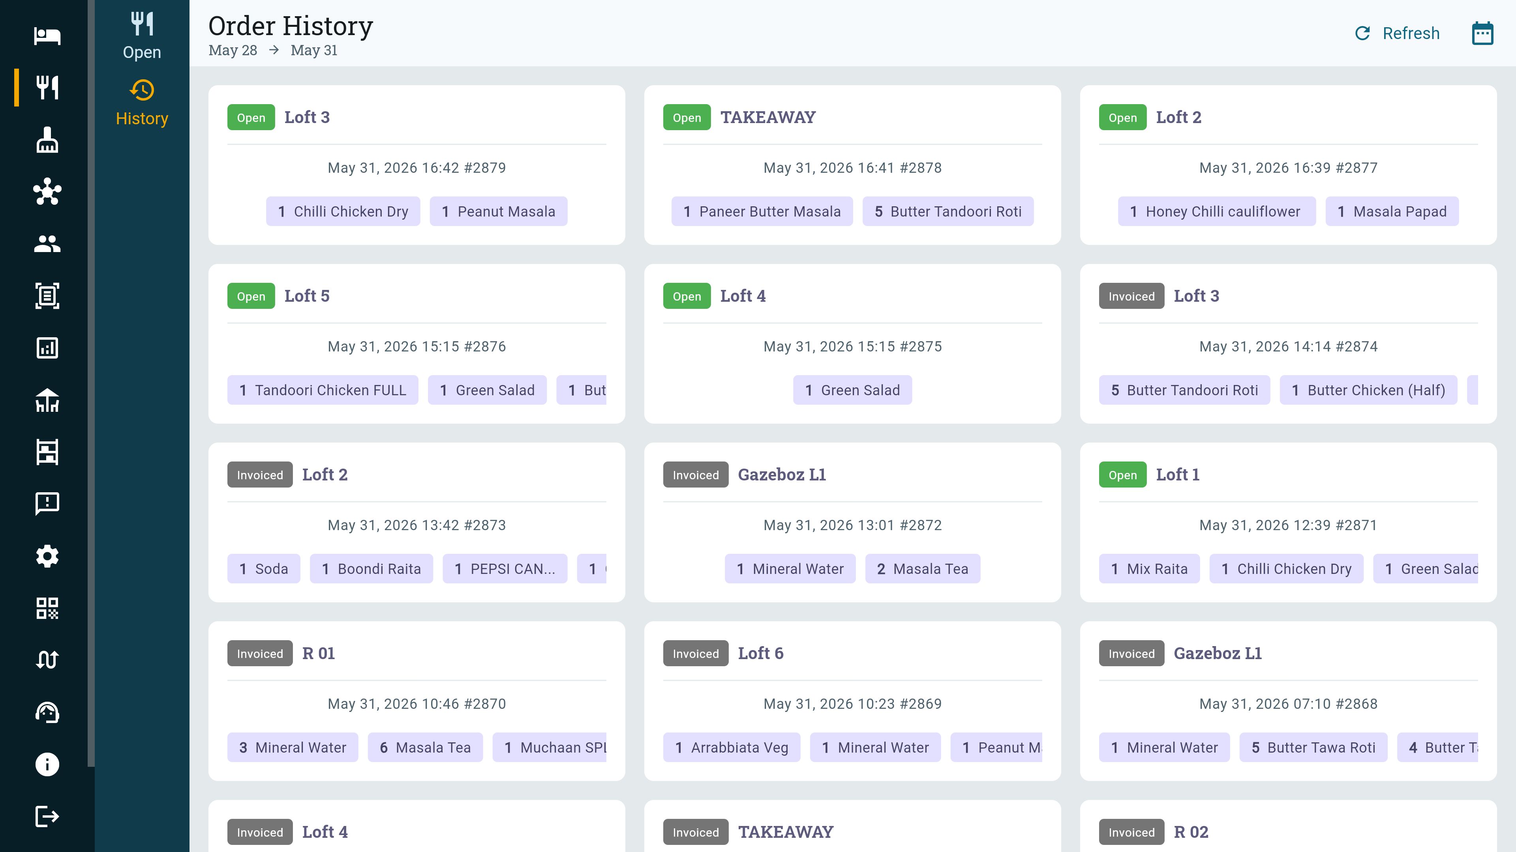Select Paneer Butter Masala item chip
1516x852 pixels.
click(762, 212)
